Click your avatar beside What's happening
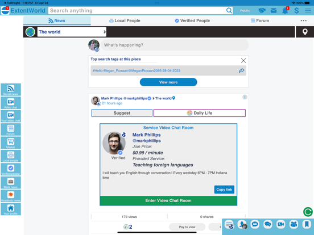The width and height of the screenshot is (314, 235). [x=94, y=45]
